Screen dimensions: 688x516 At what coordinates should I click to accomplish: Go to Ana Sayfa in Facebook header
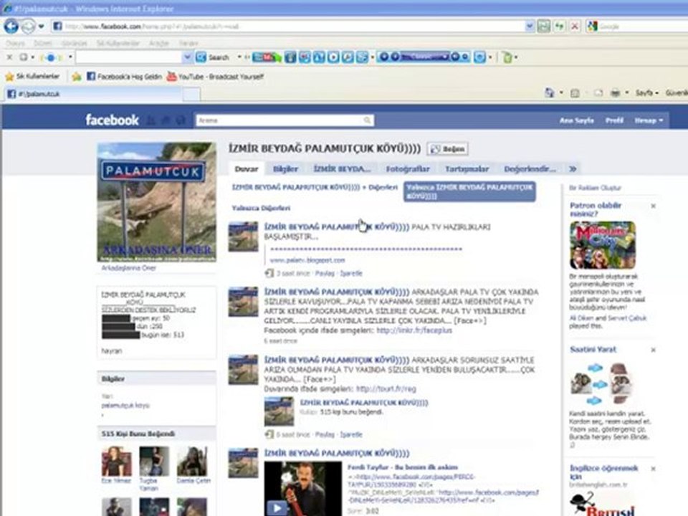coord(576,120)
